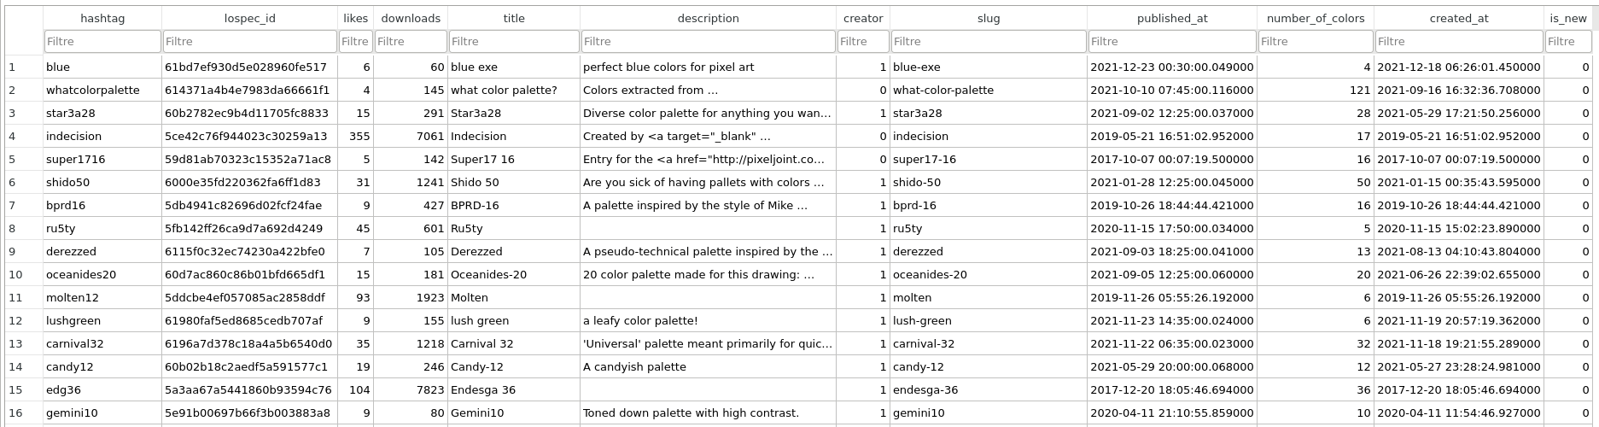Focus the hashtag filter field
The width and height of the screenshot is (1599, 427).
pyautogui.click(x=102, y=41)
